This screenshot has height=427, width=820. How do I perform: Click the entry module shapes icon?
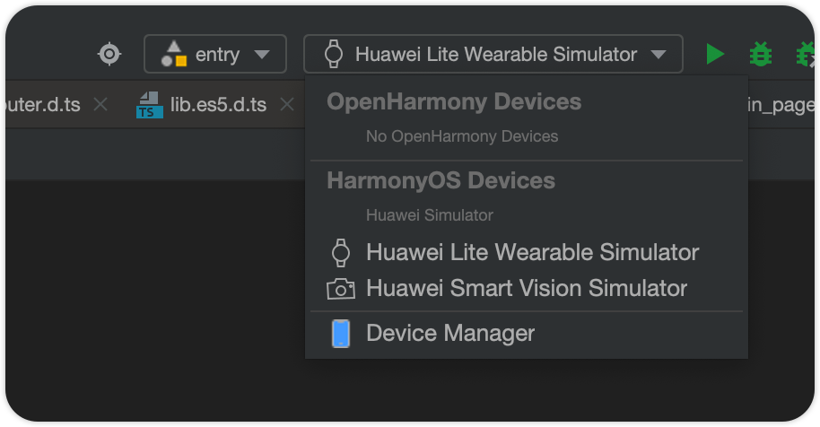click(174, 54)
